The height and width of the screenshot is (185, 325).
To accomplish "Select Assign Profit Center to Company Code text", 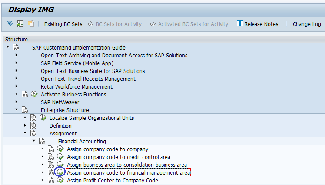I will click(113, 181).
